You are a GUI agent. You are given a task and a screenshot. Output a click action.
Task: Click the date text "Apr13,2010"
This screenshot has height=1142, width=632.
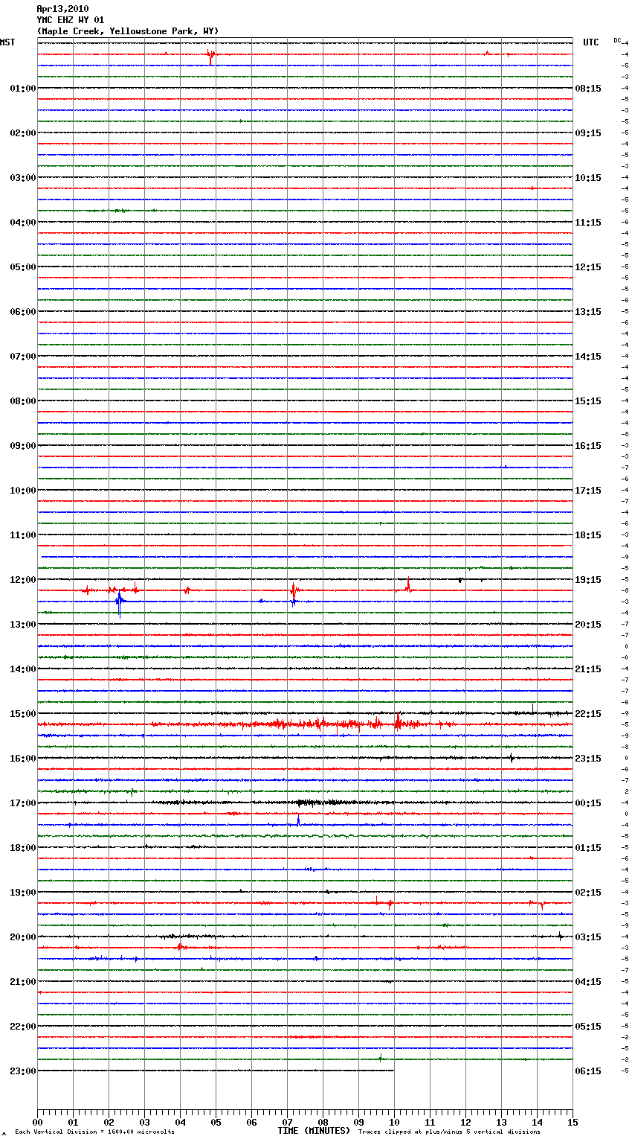[62, 9]
